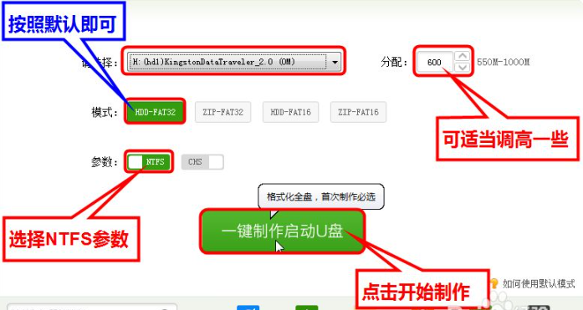Select ZIP-FAT16 mode
Screen dimensions: 583x310
pos(358,112)
